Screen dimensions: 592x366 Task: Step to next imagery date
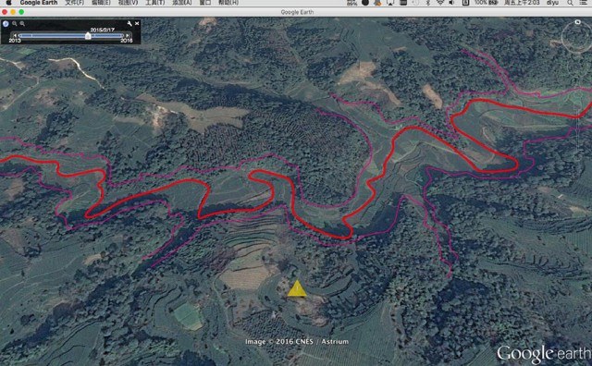pos(128,35)
